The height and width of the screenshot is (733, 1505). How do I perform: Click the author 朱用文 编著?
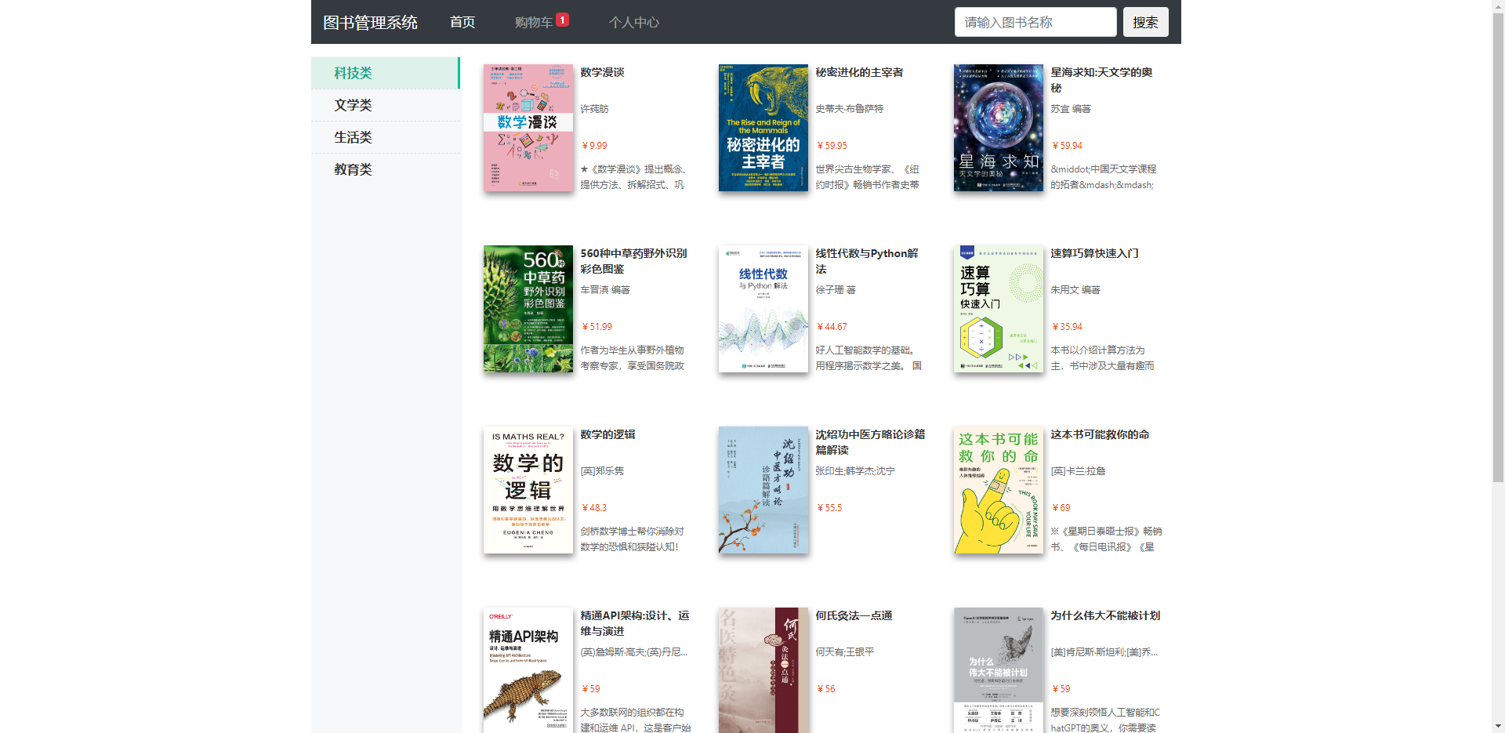click(x=1075, y=290)
